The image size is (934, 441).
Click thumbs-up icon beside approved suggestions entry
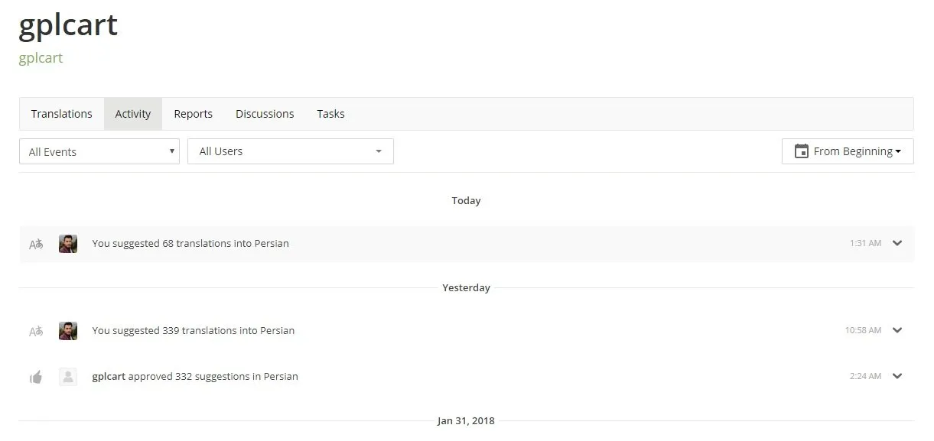[x=36, y=377]
